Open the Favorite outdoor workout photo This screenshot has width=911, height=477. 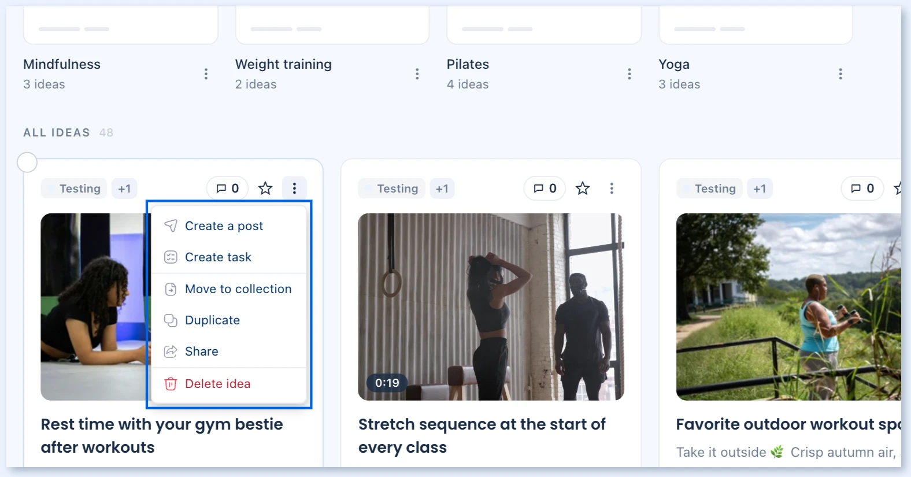(x=788, y=307)
